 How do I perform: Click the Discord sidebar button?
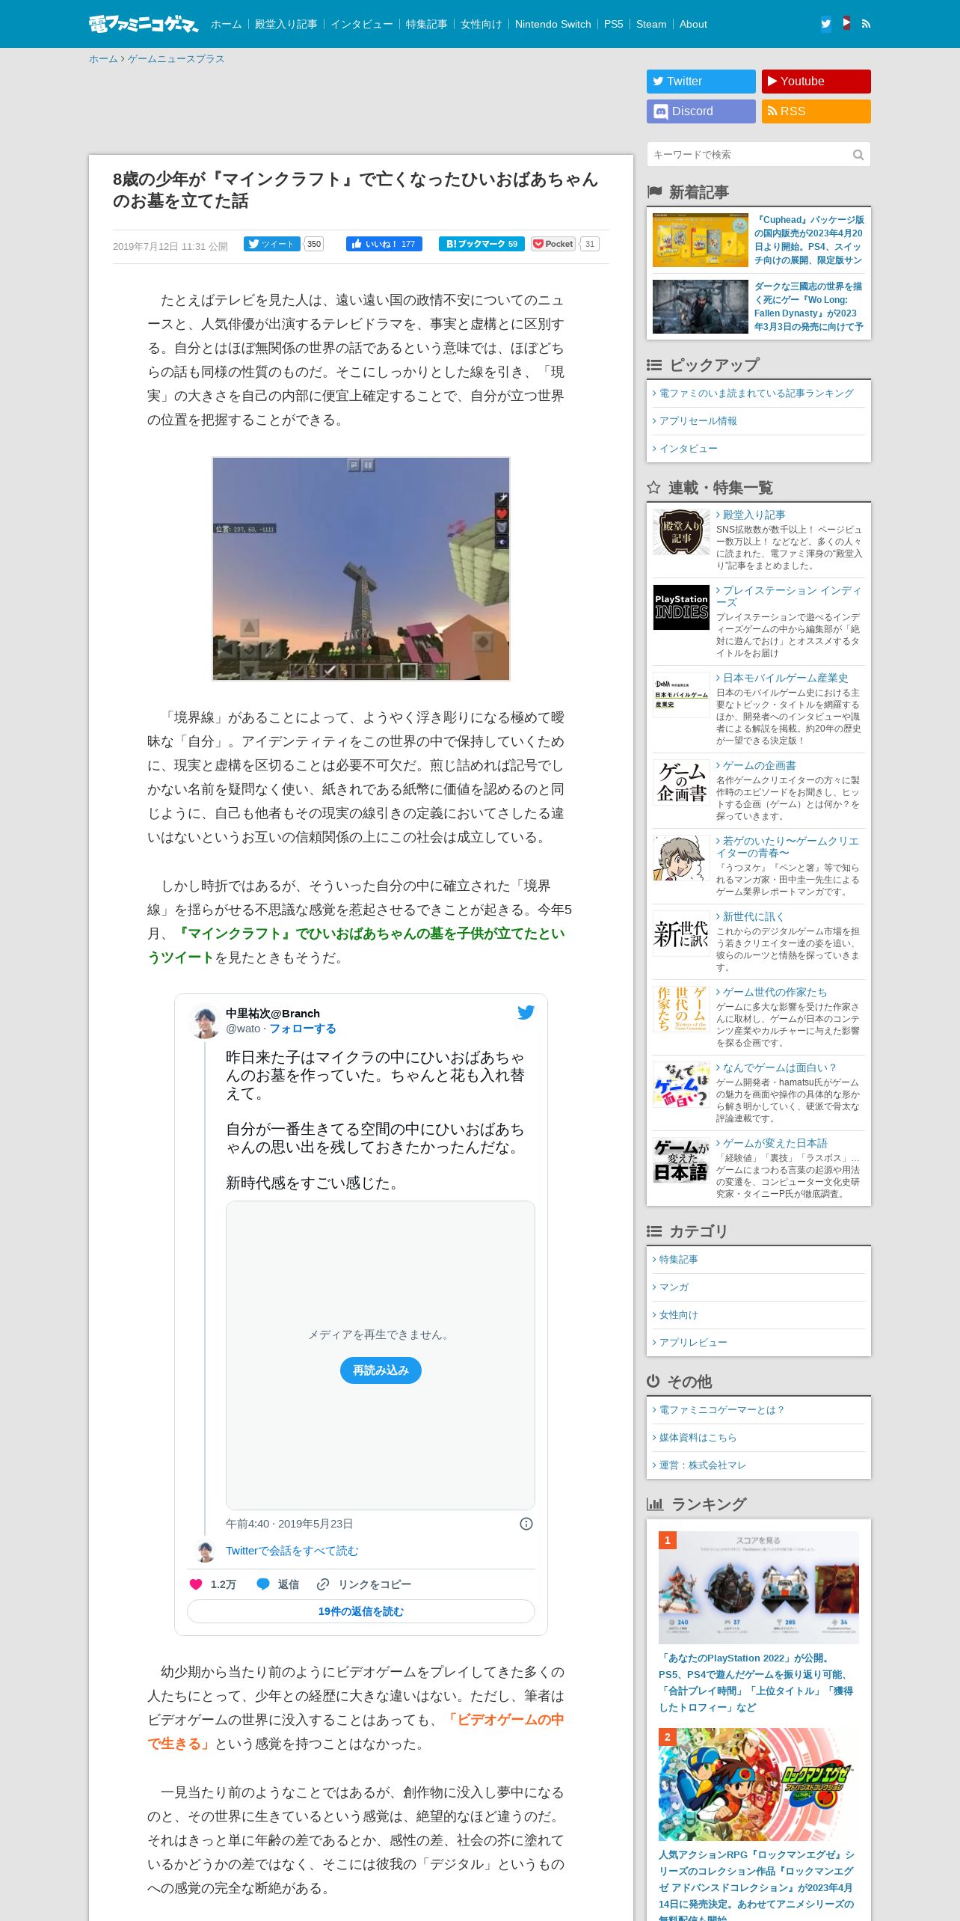point(701,111)
